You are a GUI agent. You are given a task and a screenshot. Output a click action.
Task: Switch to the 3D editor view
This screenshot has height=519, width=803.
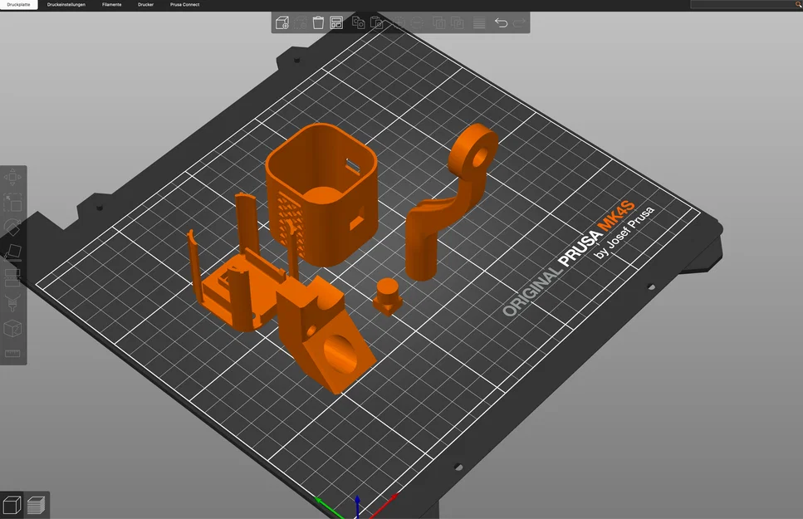12,505
